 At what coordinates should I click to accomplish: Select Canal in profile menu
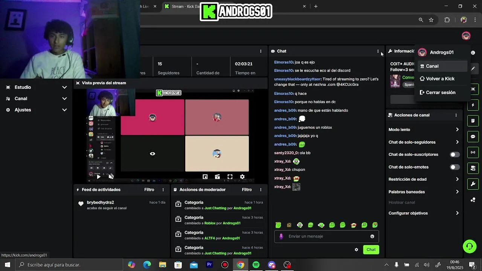pyautogui.click(x=442, y=66)
